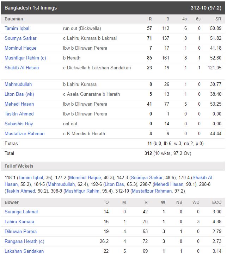Viewport: 227px width, 257px height.
Task: Click Mehedi Hasan in the batsman column
Action: [x=19, y=104]
